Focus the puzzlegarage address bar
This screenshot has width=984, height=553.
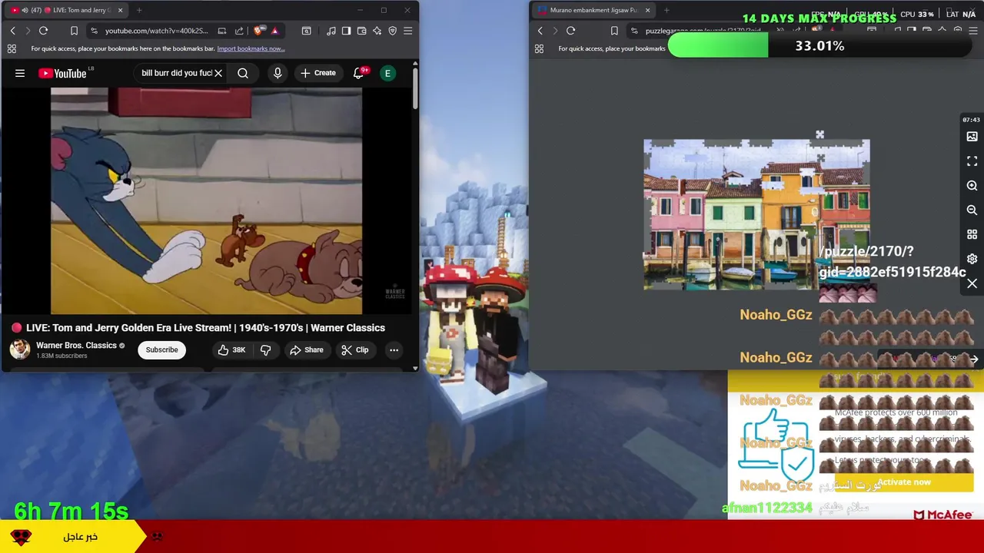[x=703, y=31]
